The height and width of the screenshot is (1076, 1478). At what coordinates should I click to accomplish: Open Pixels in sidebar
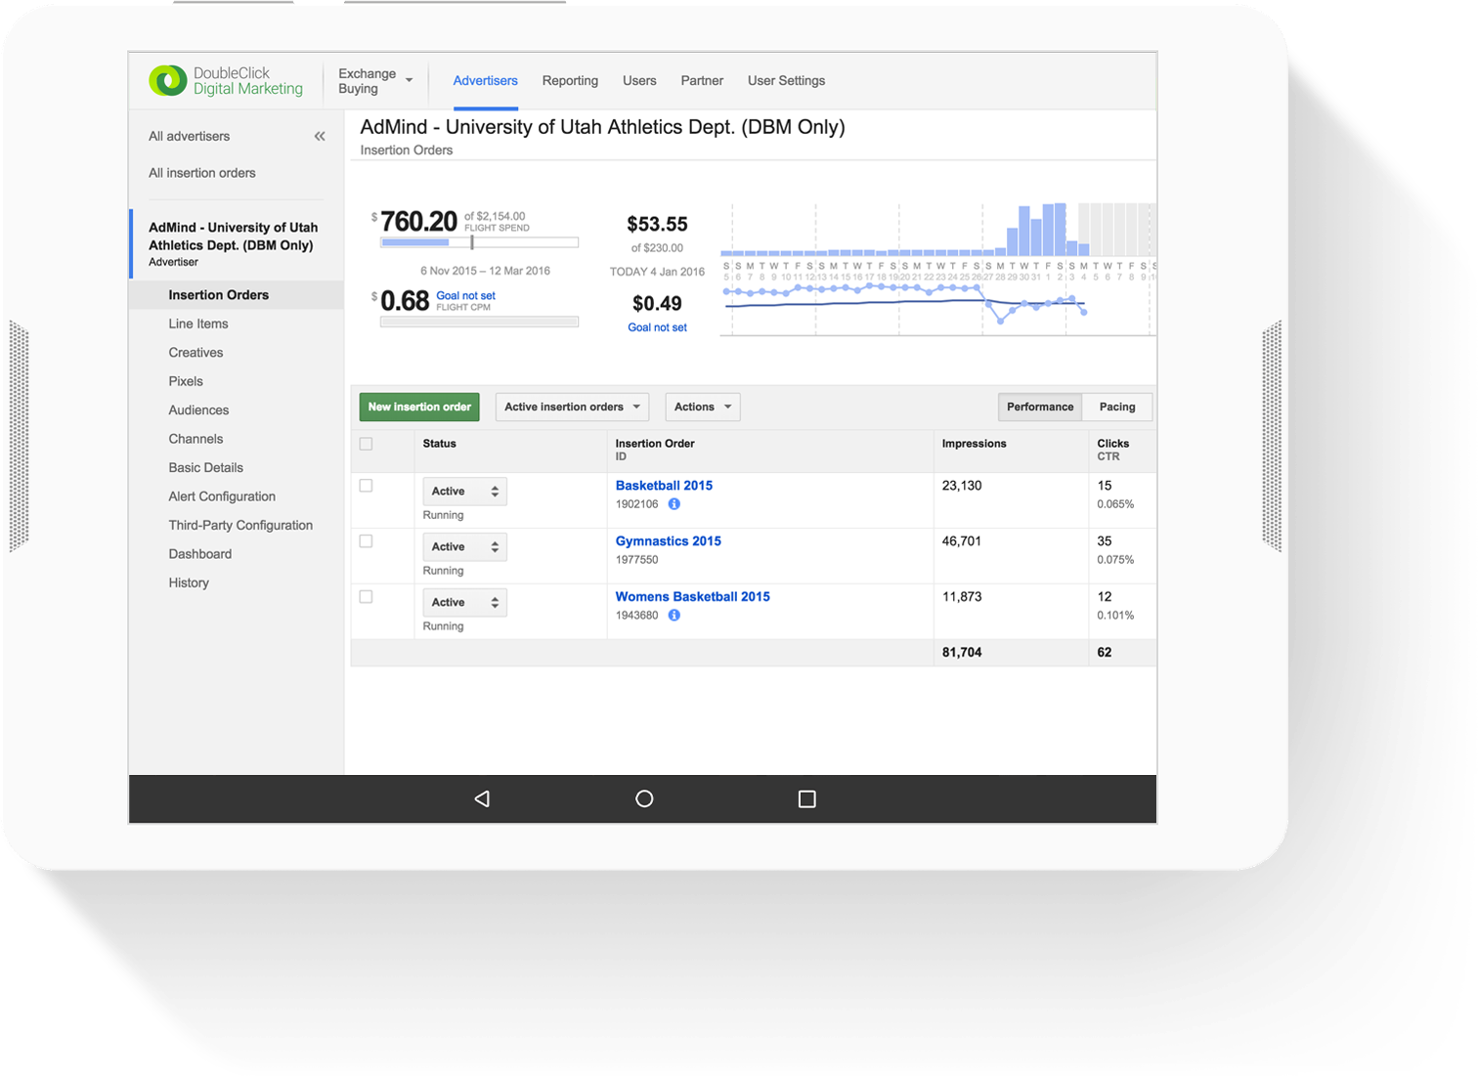186,382
